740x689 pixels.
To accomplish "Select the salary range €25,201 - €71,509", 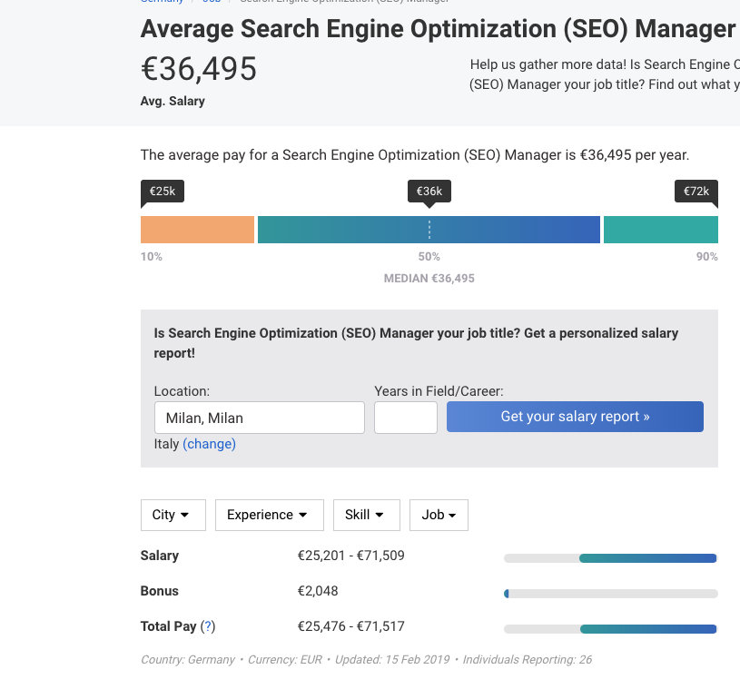I will [350, 556].
